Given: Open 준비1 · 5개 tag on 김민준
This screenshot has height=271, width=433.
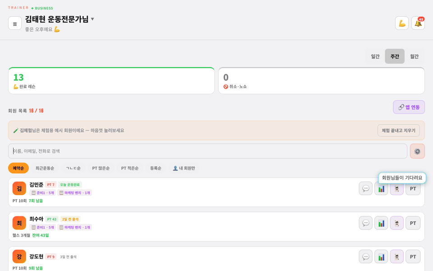Looking at the screenshot, I should click(42, 193).
